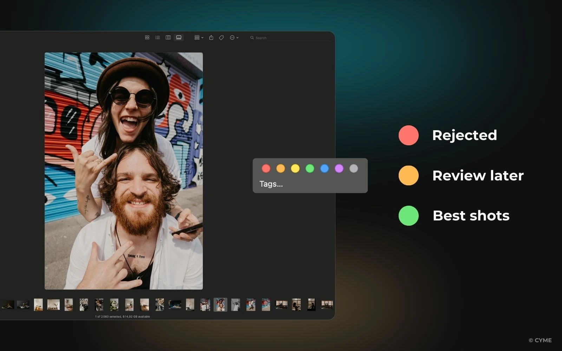Select the blue tag dot
Viewport: 562px width, 351px height.
point(325,168)
